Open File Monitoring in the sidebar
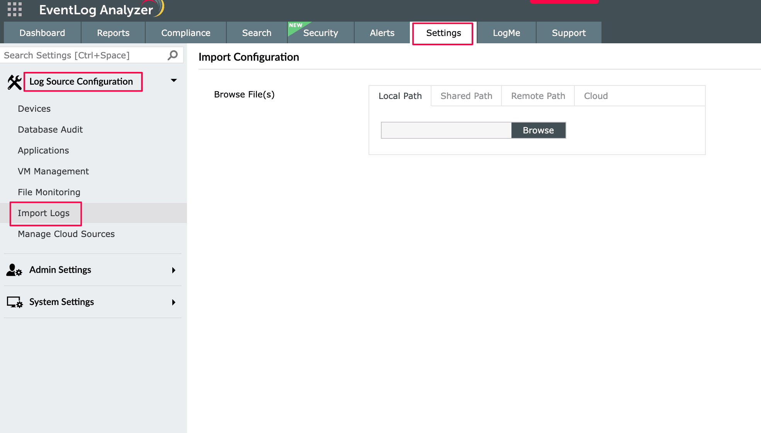 pos(49,192)
